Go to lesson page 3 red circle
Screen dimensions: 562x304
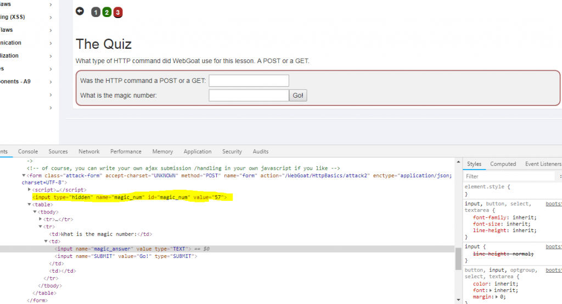point(118,13)
